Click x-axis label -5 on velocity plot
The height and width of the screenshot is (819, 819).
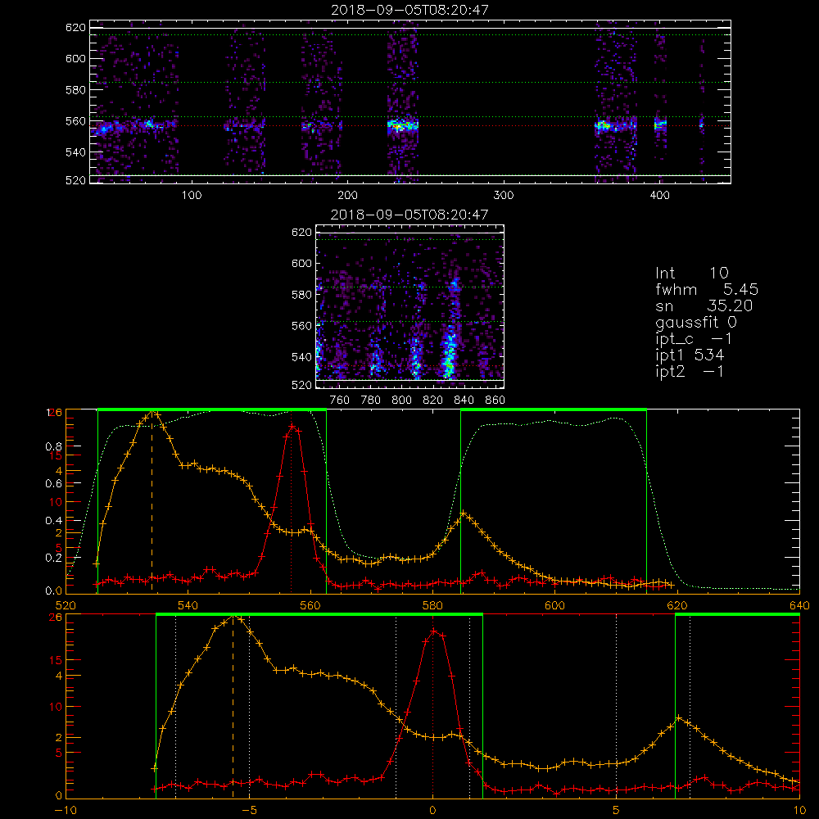coord(249,811)
